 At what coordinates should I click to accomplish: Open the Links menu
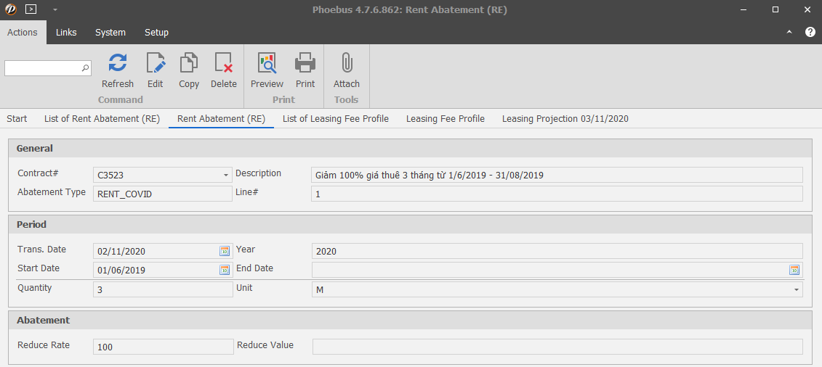click(66, 33)
